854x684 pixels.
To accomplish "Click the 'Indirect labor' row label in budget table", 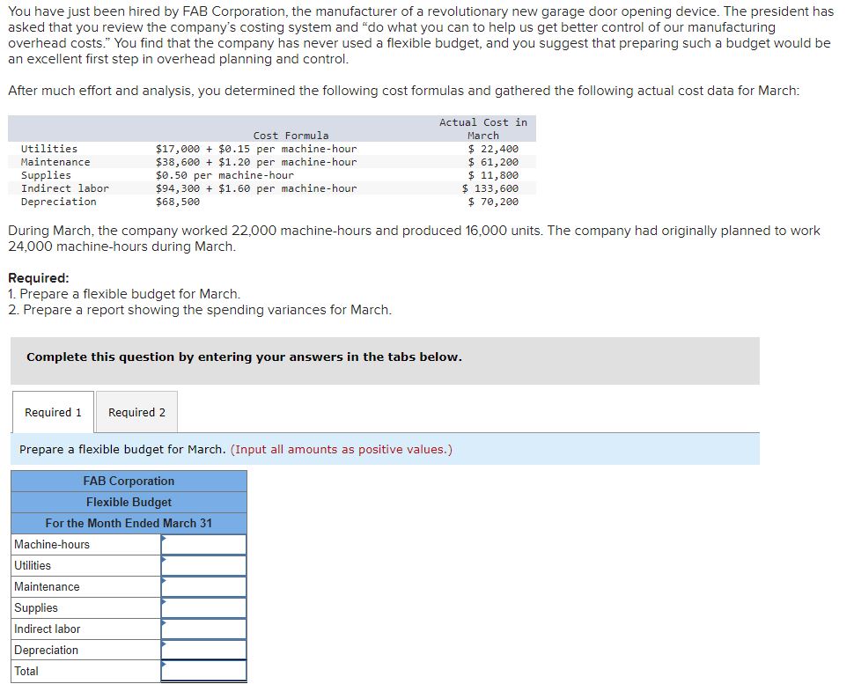I will click(x=47, y=629).
